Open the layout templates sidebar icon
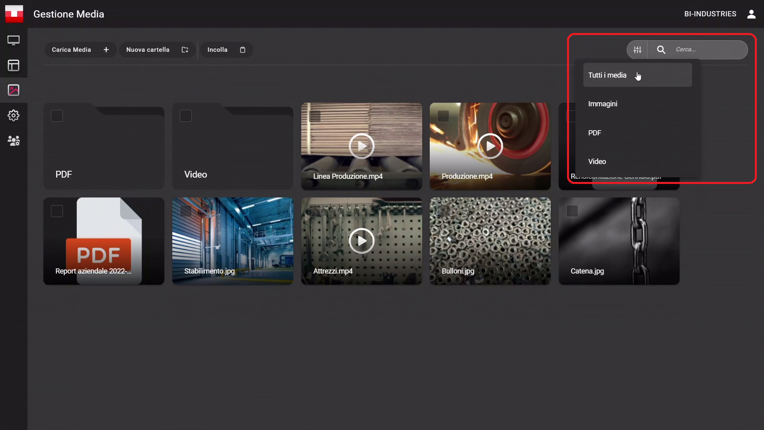Viewport: 764px width, 430px height. pyautogui.click(x=14, y=65)
